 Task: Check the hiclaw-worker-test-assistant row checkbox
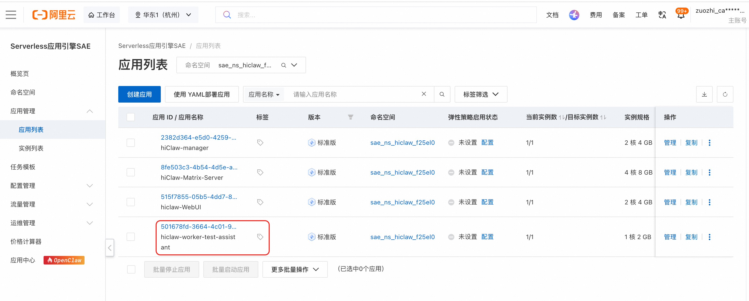pos(130,237)
